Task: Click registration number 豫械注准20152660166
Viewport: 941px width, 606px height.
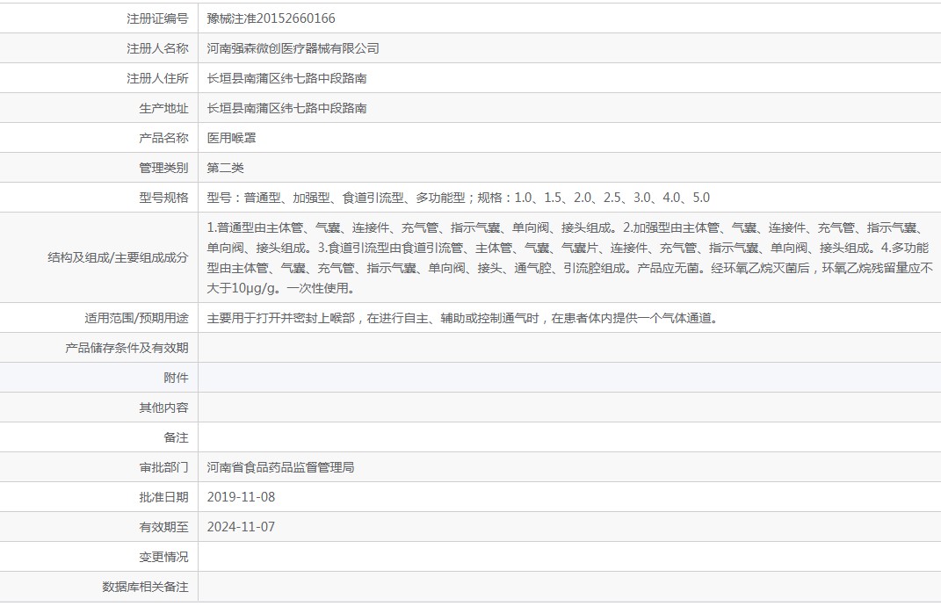Action: pyautogui.click(x=271, y=18)
